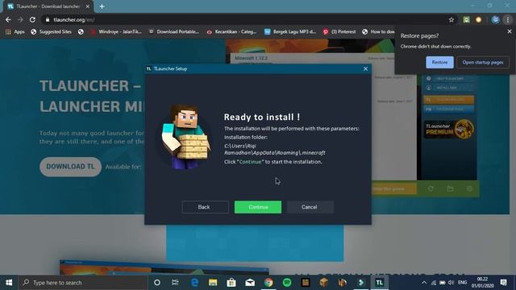Launch Microsoft Edge from the taskbar
Image resolution: width=516 pixels, height=290 pixels.
194,283
